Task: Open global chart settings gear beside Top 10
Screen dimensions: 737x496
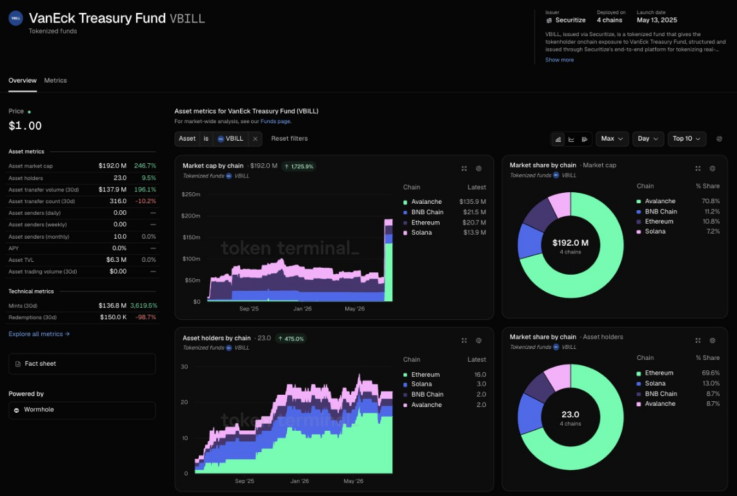Action: [719, 139]
